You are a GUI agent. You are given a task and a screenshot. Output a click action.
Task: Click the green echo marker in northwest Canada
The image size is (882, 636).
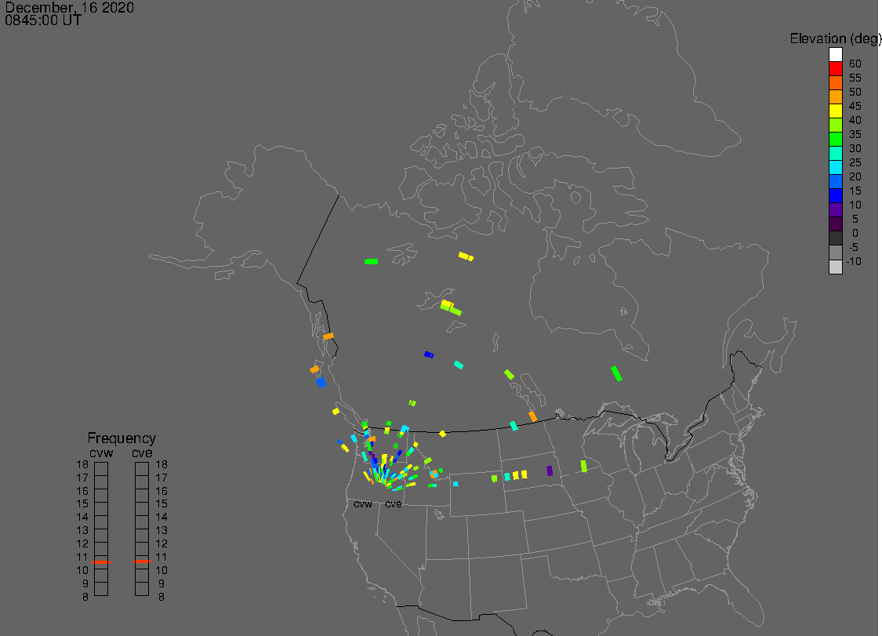371,261
